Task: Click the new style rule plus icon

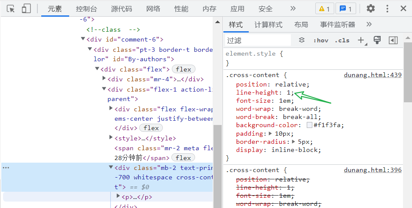Action: [x=361, y=40]
